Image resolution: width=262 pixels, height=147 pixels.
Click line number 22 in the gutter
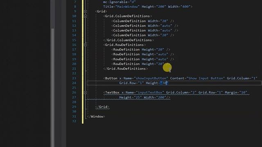[74, 73]
